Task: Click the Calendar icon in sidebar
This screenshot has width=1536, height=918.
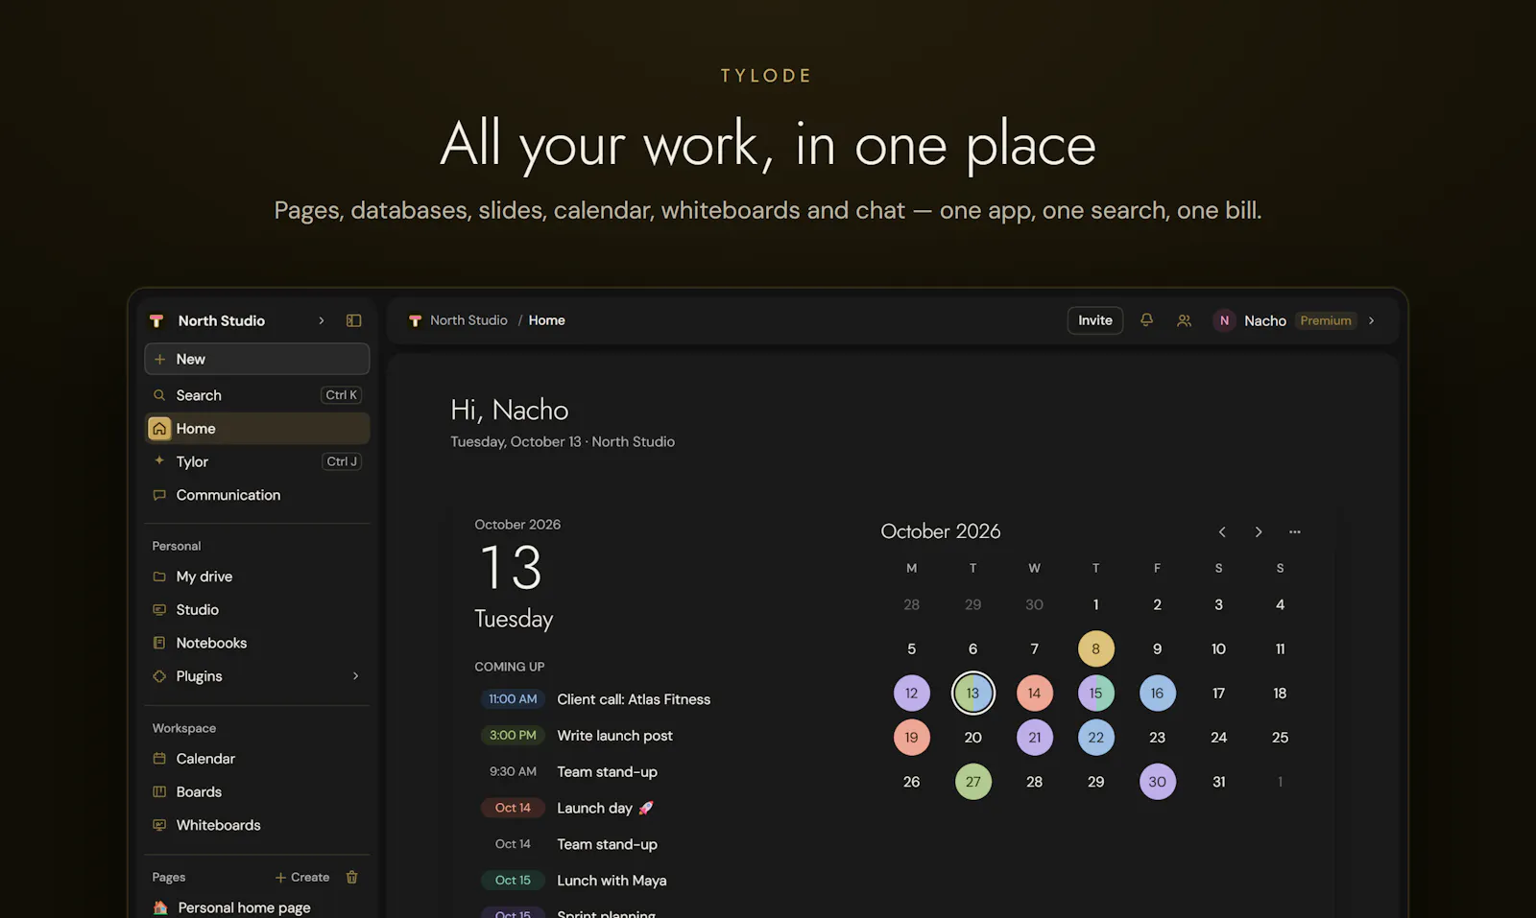Action: coord(159,759)
